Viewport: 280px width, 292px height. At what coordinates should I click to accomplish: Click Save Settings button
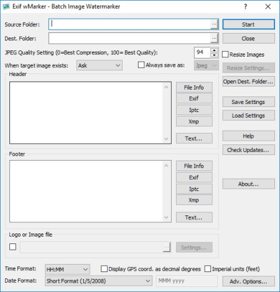[x=248, y=102]
